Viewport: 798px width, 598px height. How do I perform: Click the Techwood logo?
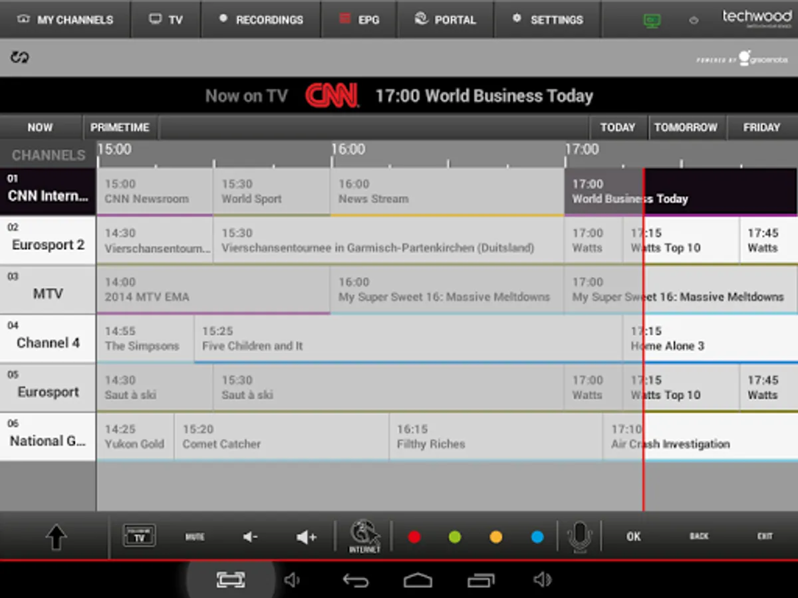pos(757,19)
